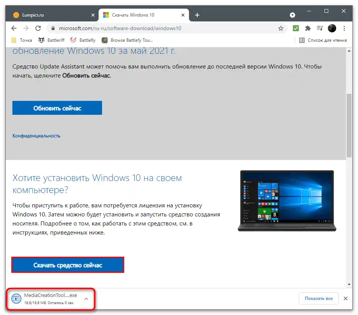View site security lock info

click(53, 28)
